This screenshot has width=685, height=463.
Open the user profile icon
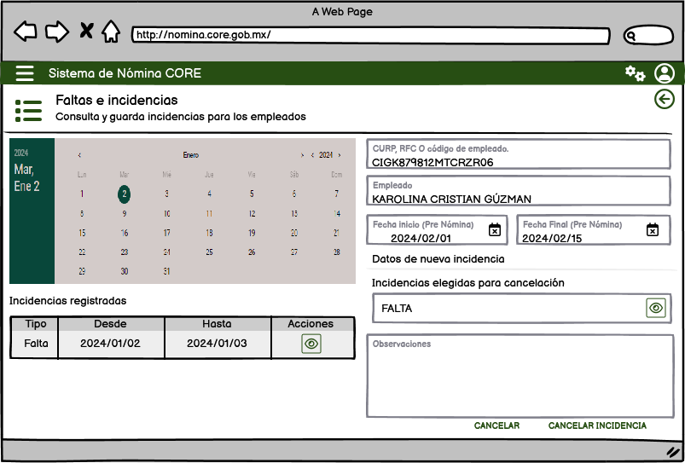click(664, 73)
